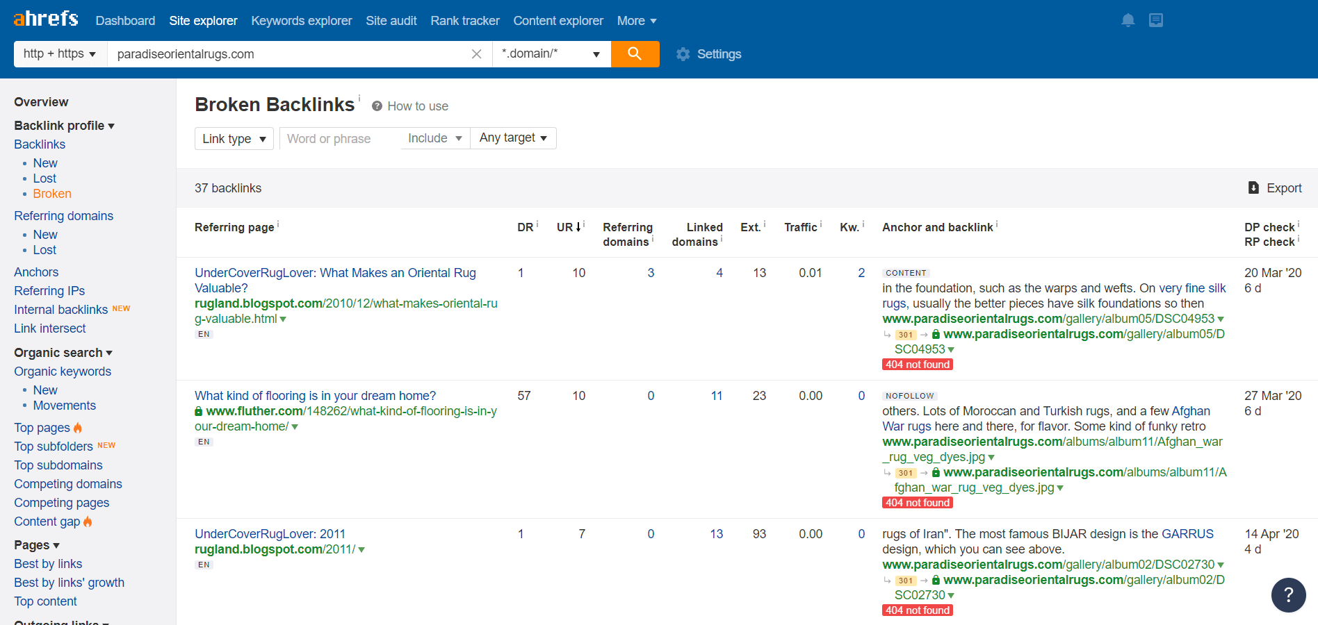This screenshot has height=625, width=1318.
Task: Open the http + https protocol dropdown
Action: (x=60, y=53)
